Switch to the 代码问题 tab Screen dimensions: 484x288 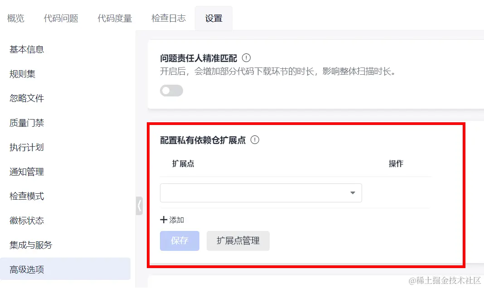pyautogui.click(x=61, y=18)
